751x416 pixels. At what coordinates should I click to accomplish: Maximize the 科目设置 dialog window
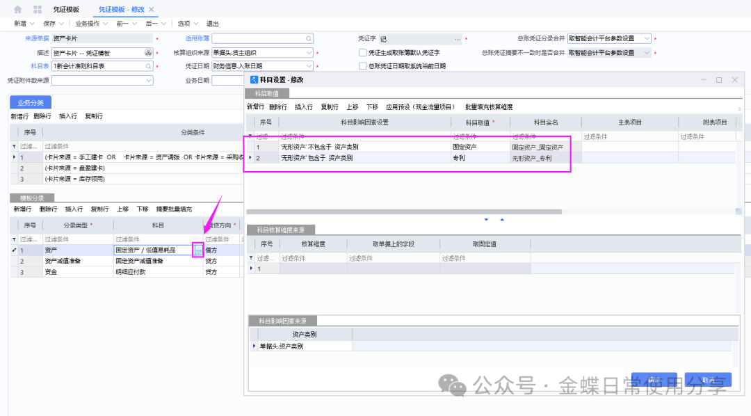719,80
